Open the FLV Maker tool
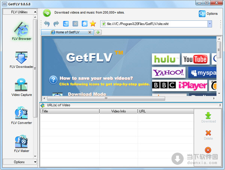The width and height of the screenshot is (225, 170). point(21,144)
